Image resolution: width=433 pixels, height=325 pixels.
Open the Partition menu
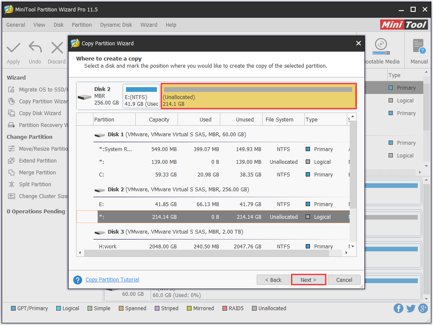click(82, 25)
